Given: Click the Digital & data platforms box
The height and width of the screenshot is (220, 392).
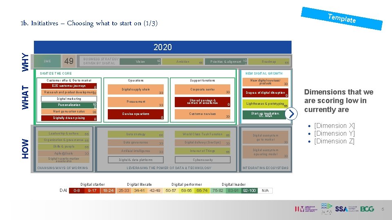Looking at the screenshot, I should [136, 160].
